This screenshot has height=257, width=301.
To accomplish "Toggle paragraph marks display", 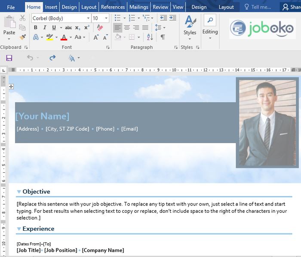I will pos(163,37).
